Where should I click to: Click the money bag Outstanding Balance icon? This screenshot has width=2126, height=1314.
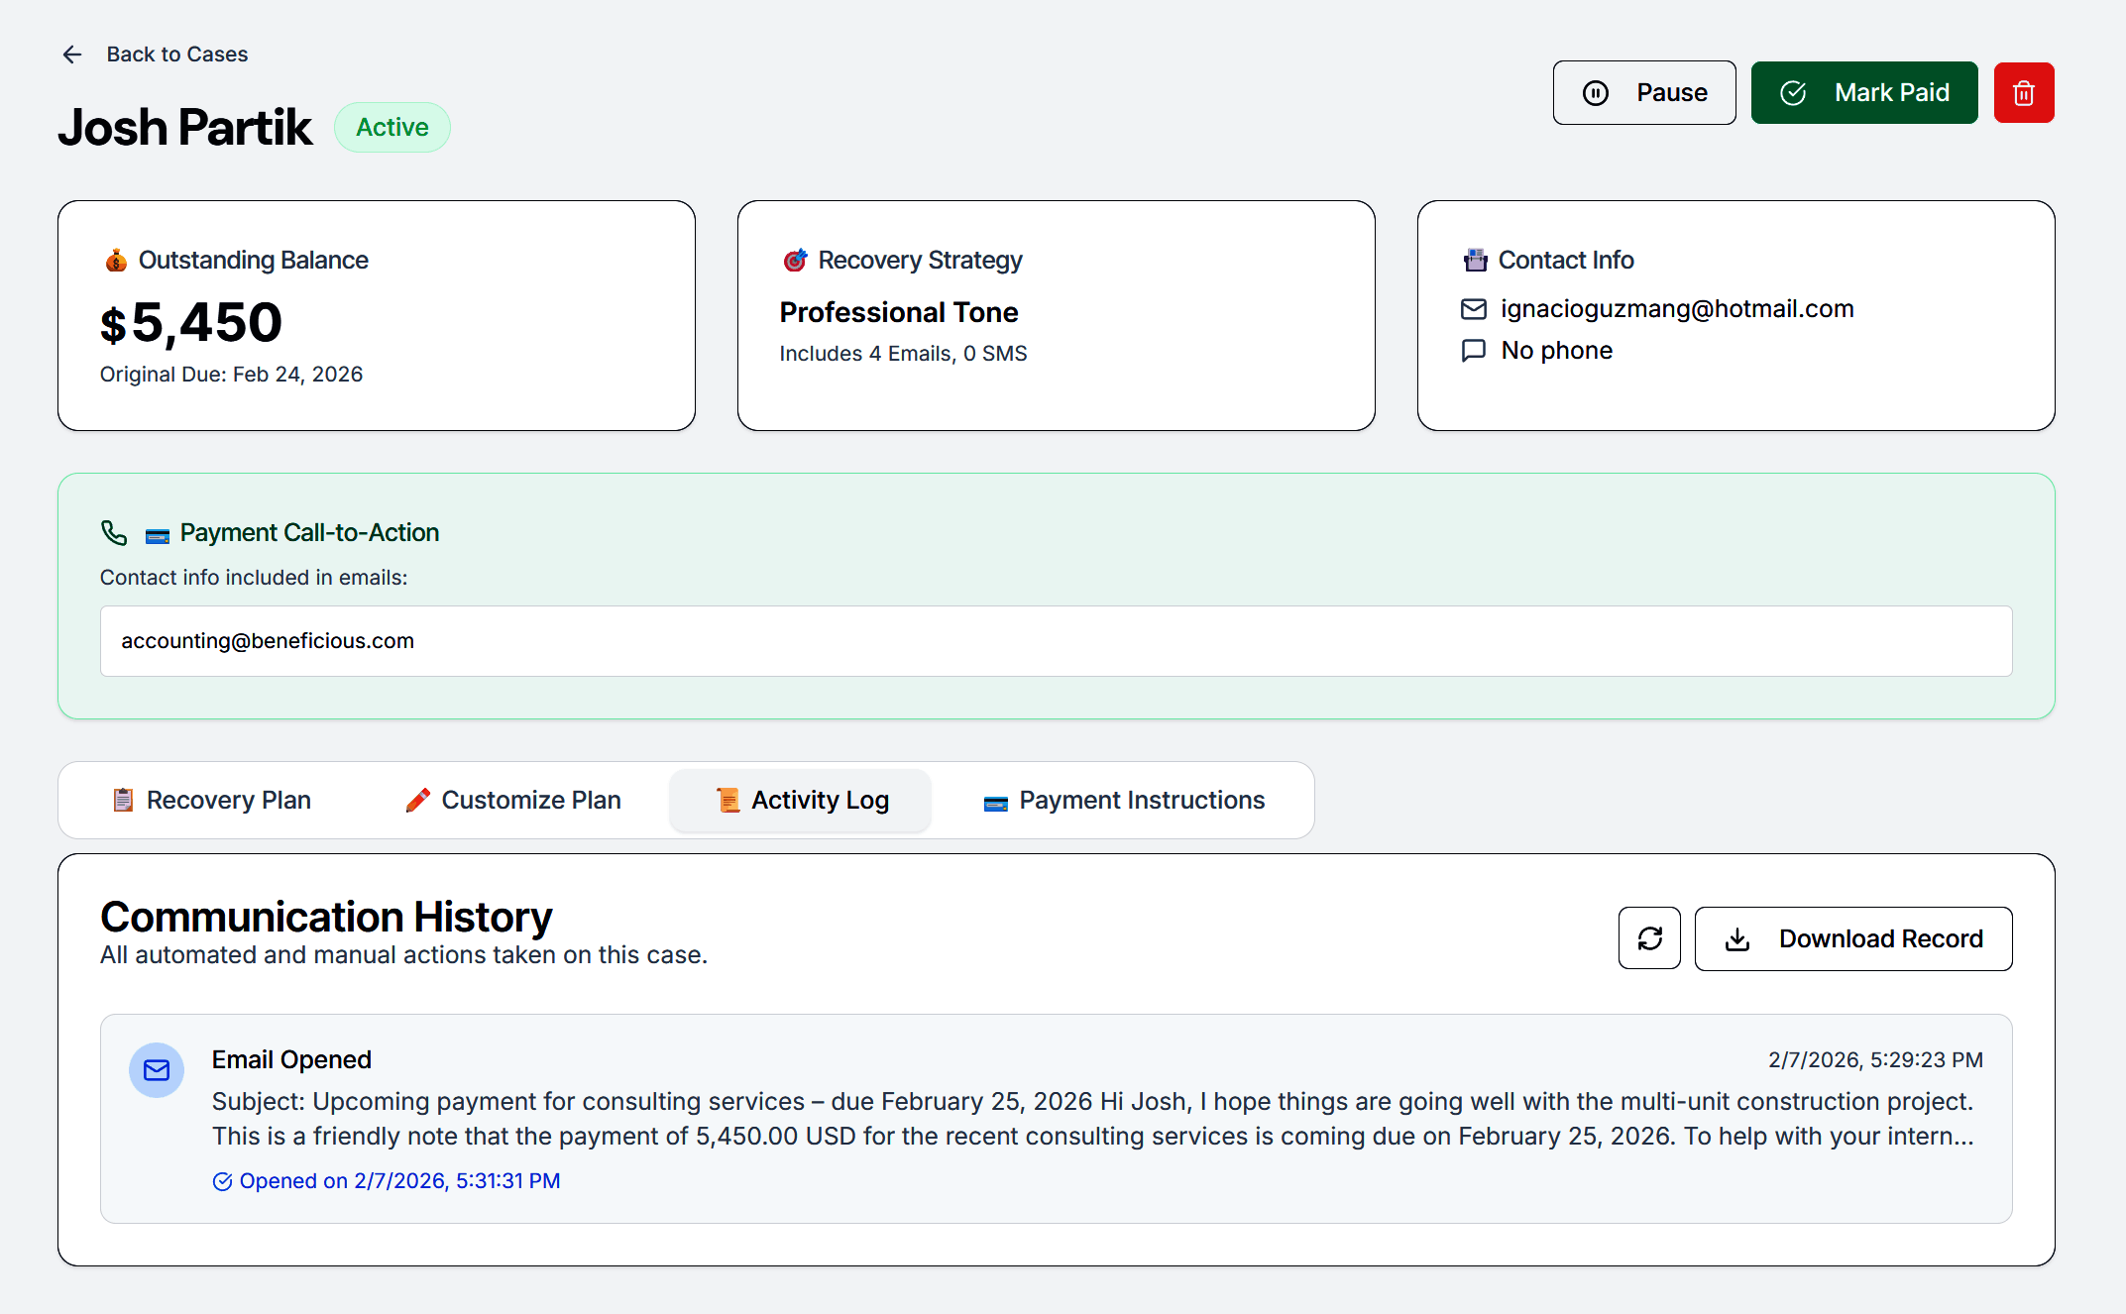[x=116, y=261]
